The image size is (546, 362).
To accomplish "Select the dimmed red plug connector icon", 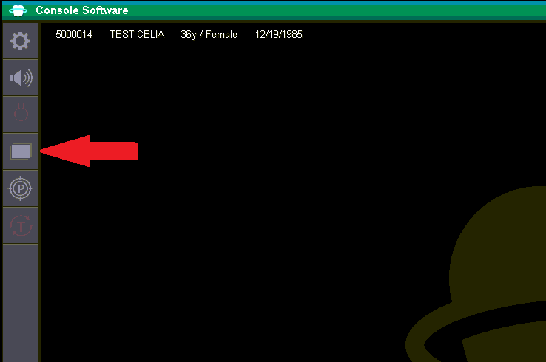I will (x=21, y=115).
